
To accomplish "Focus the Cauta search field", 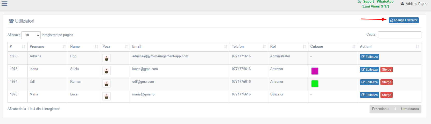I will point(399,35).
